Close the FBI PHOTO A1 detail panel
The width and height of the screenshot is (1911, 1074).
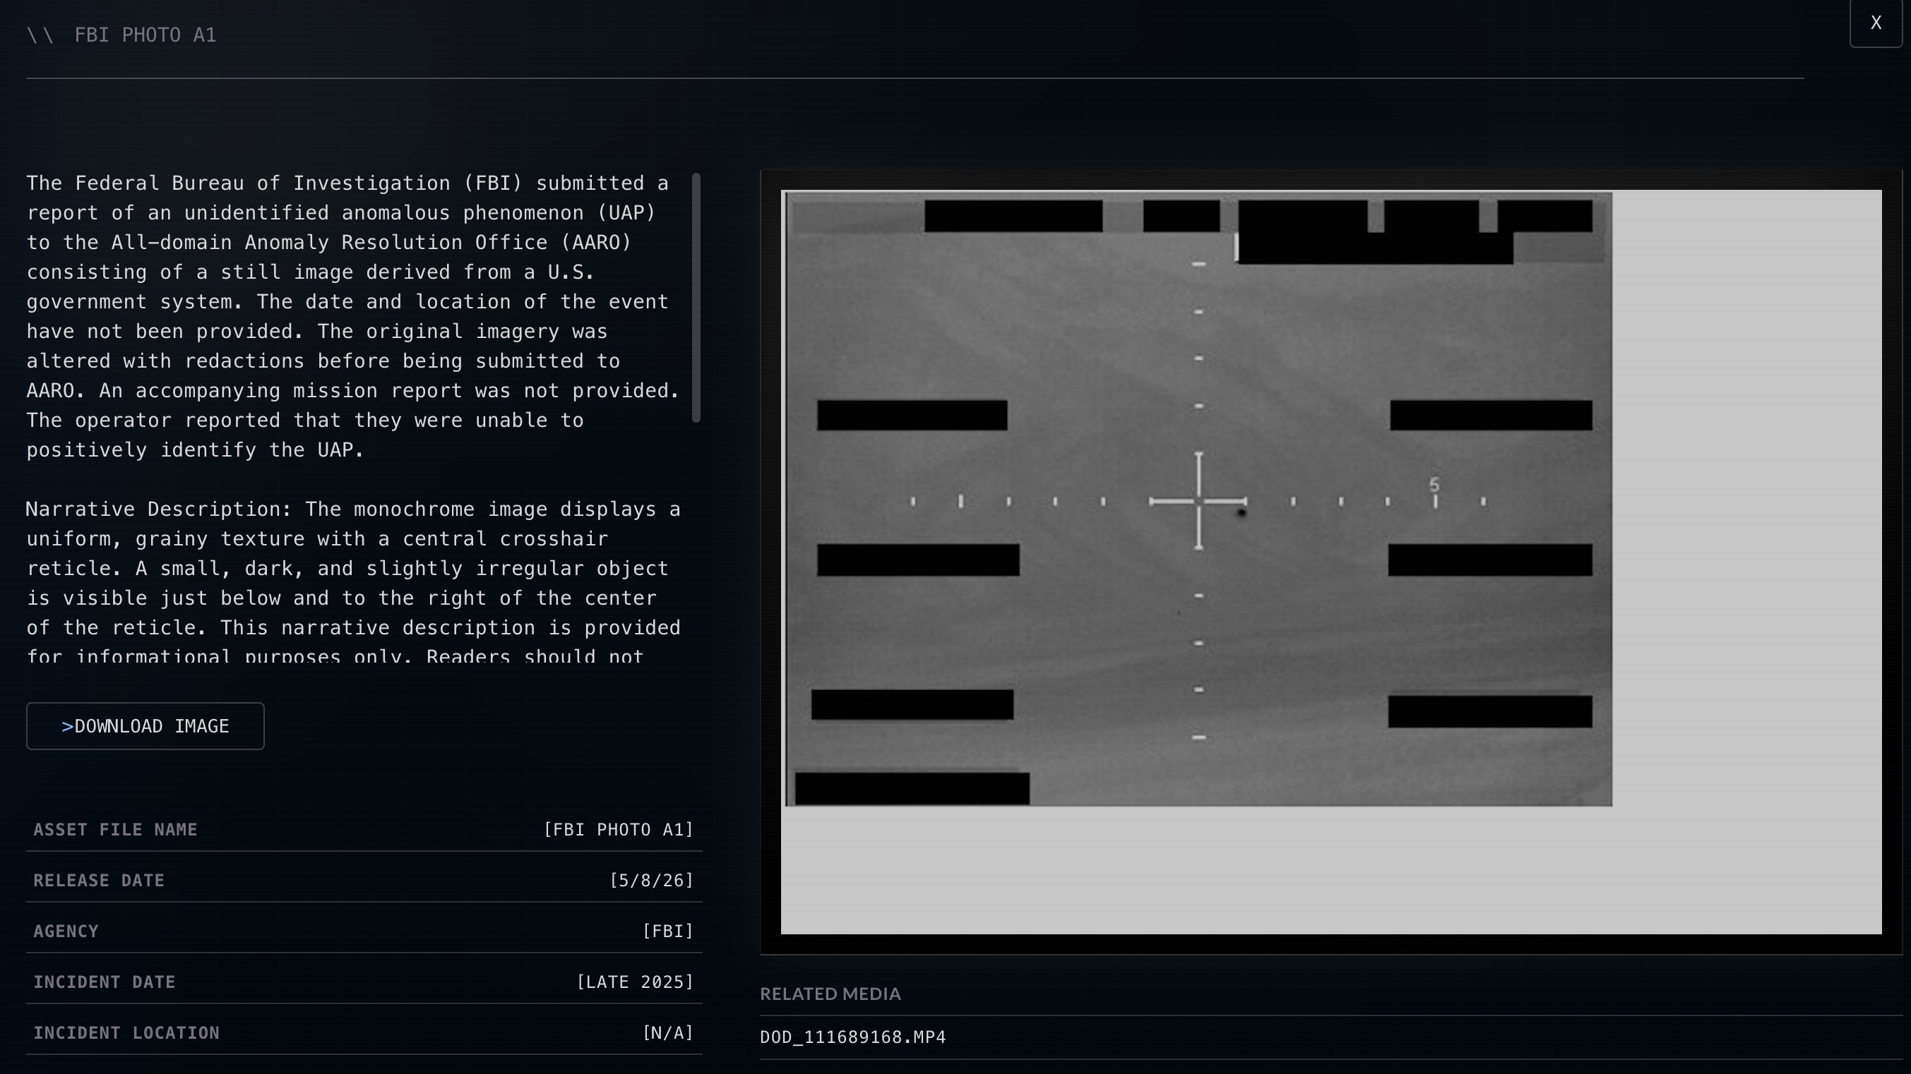(x=1876, y=23)
